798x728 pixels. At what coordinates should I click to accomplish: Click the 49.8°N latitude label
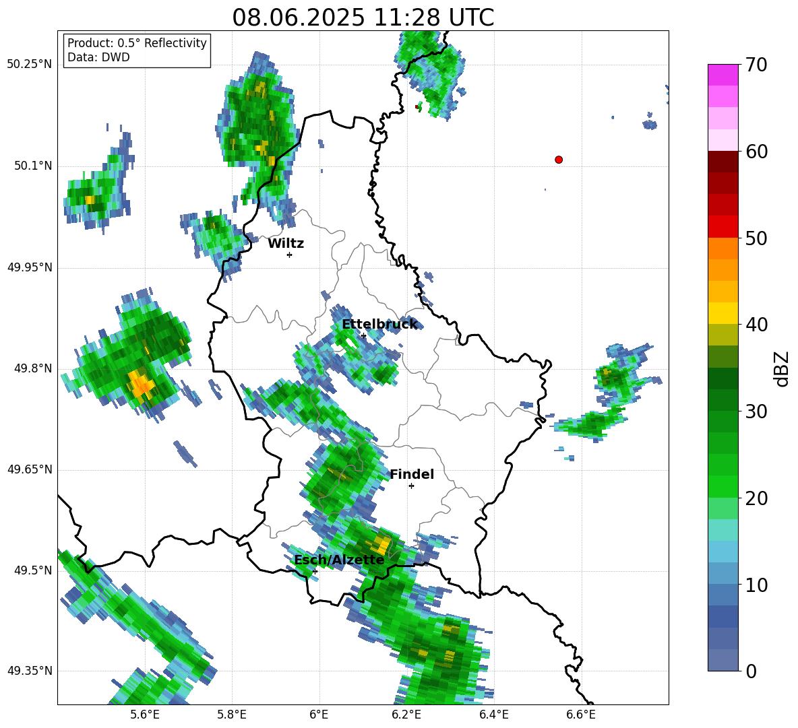33,368
